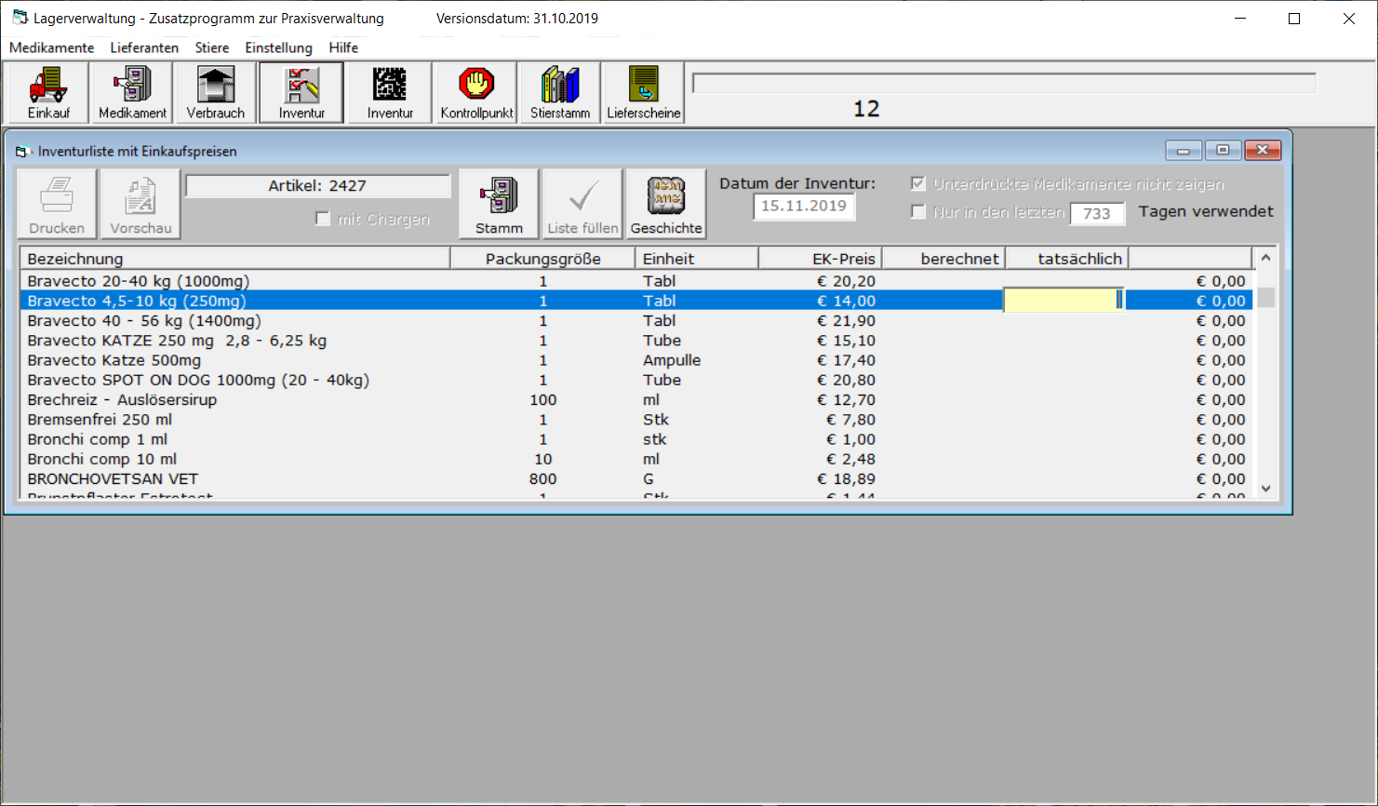Click the EK-Preis column header
This screenshot has width=1378, height=806.
(x=821, y=259)
